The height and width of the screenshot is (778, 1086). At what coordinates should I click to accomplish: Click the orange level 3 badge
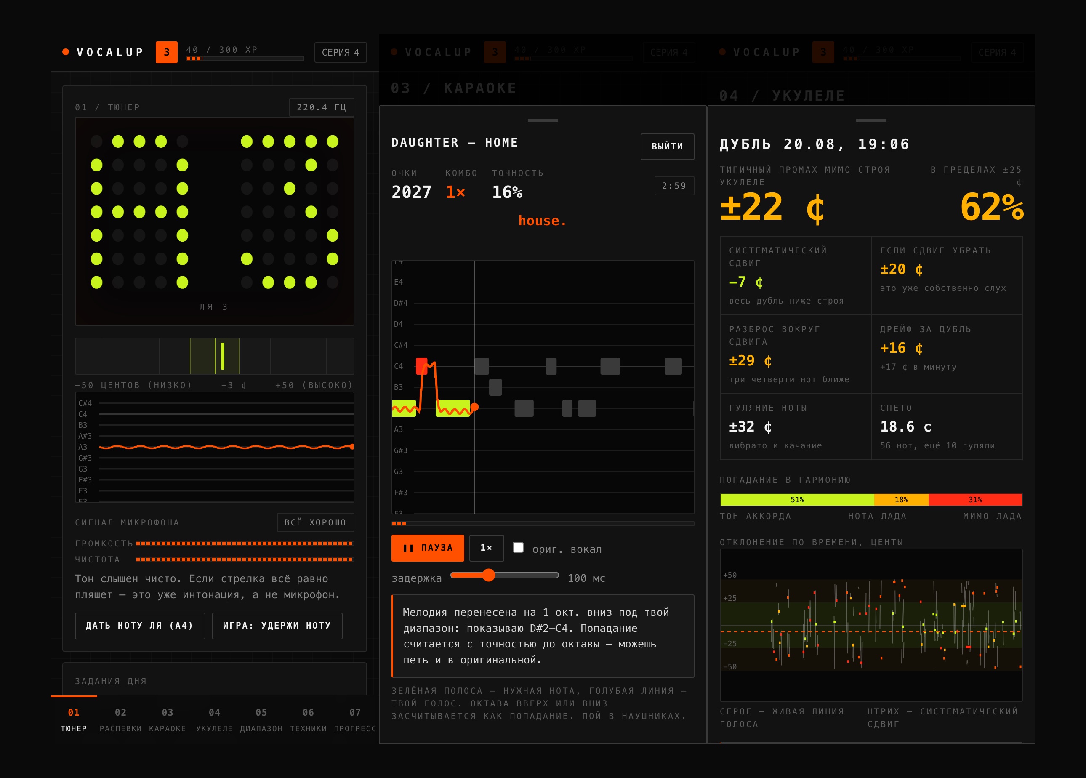166,52
